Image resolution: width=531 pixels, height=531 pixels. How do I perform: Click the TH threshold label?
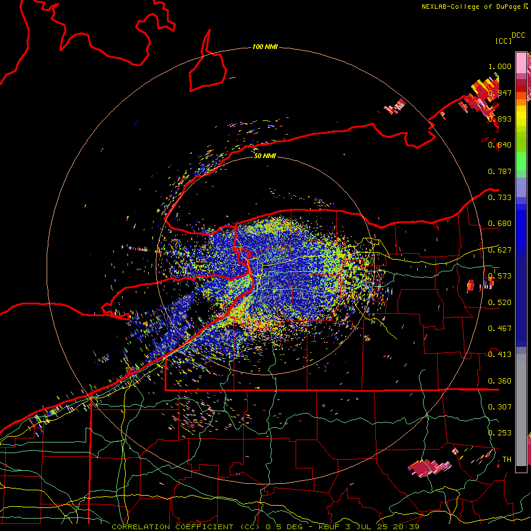click(x=507, y=460)
